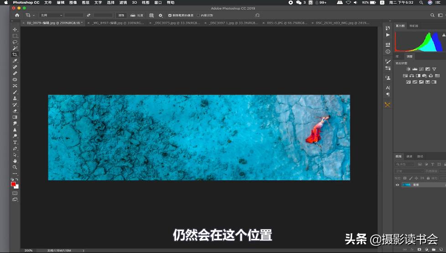Open the crop ratio preset dropdown
446x253 pixels.
coord(51,15)
